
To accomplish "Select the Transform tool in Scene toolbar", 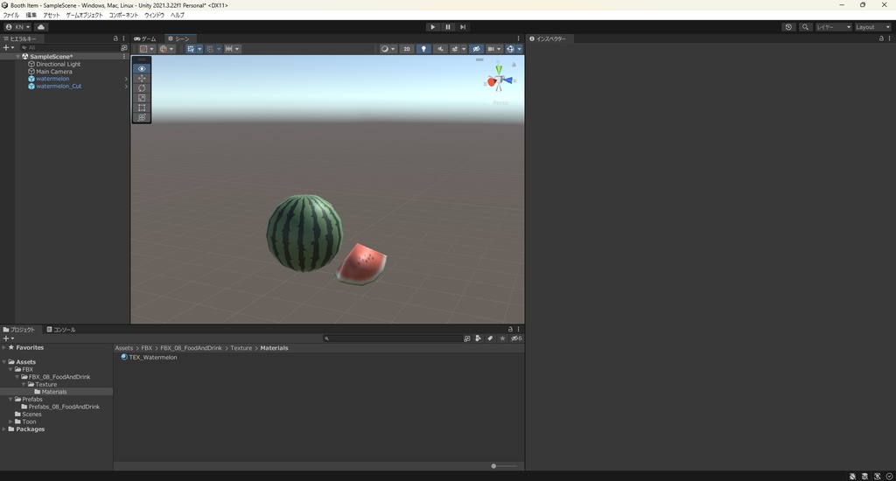I will pos(142,117).
